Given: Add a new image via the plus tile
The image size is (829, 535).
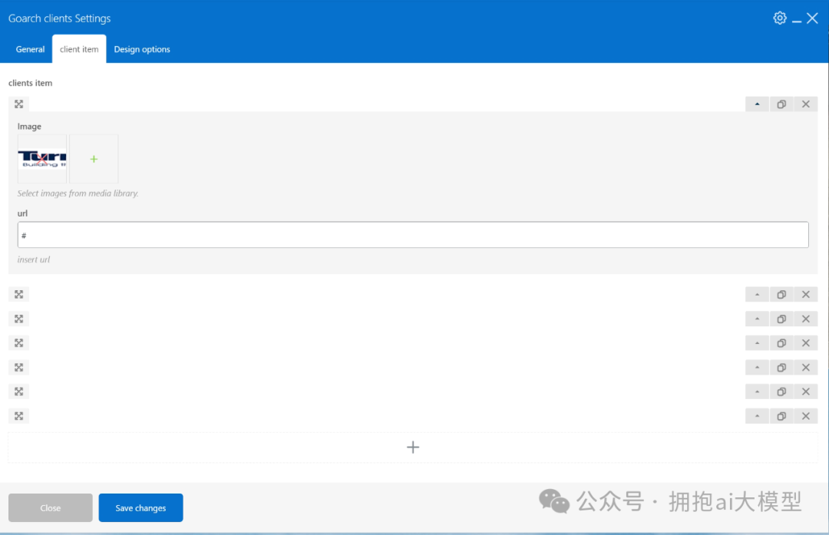Looking at the screenshot, I should pyautogui.click(x=94, y=159).
